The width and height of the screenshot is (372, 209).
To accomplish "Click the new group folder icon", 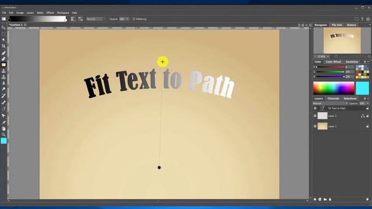I will pos(325,199).
